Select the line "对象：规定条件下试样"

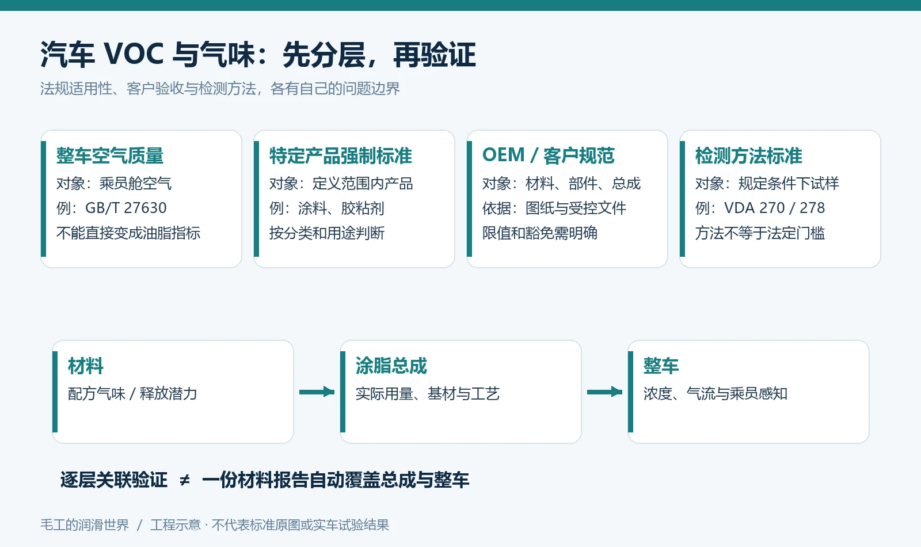(767, 184)
